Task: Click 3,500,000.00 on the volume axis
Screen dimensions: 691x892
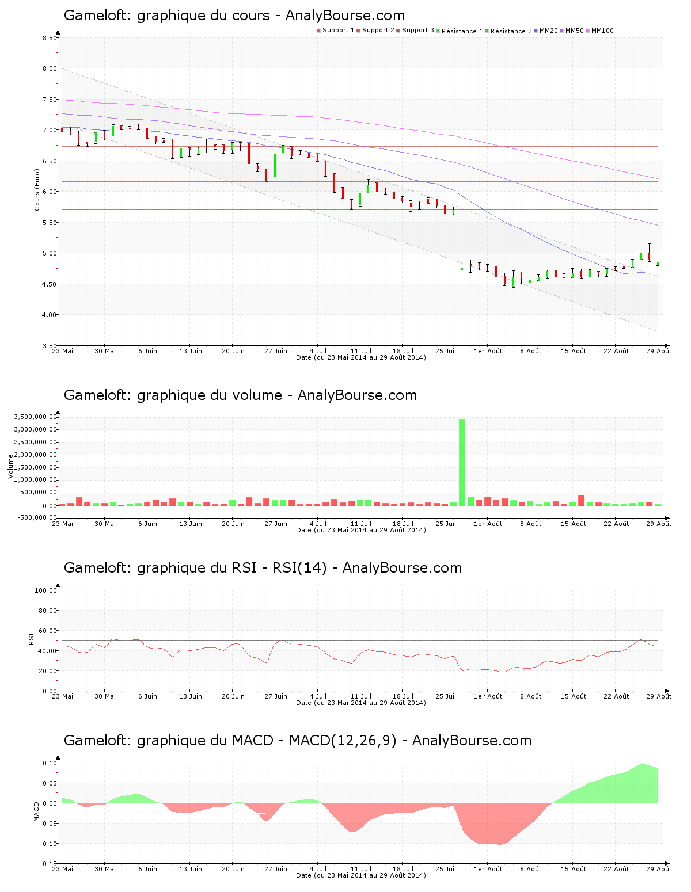Action: [36, 417]
